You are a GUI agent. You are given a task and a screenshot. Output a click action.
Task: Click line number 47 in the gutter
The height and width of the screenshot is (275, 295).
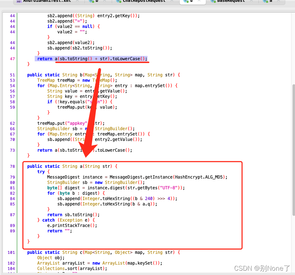pos(13,59)
